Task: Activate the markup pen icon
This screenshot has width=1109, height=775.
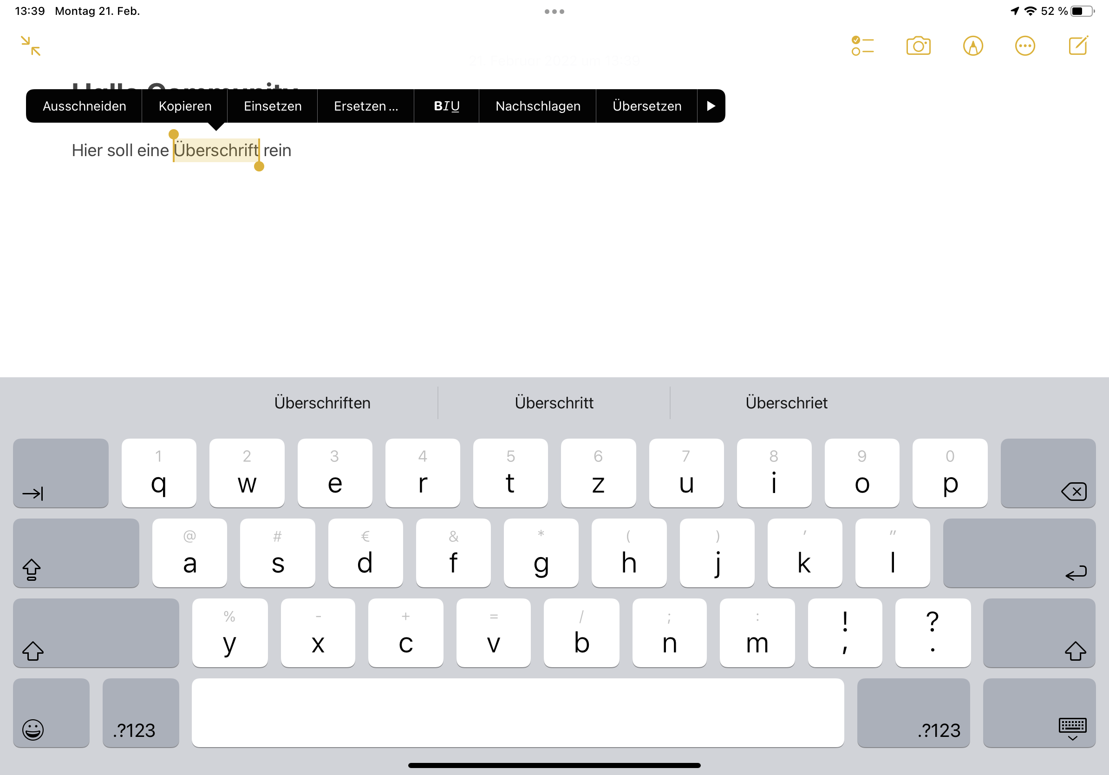Action: [x=972, y=46]
